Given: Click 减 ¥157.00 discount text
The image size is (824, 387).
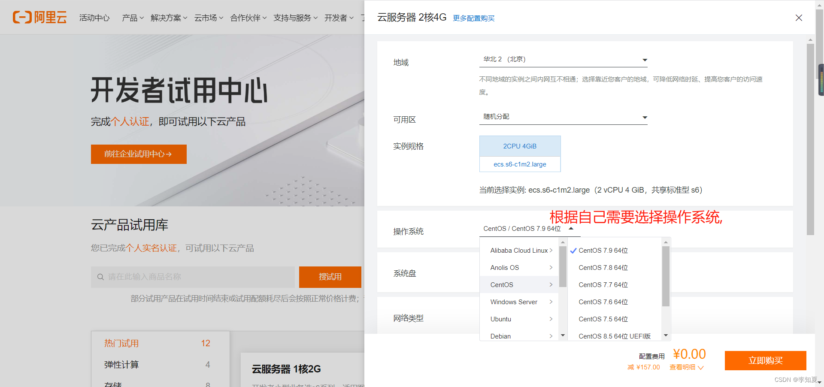Looking at the screenshot, I should pos(643,367).
